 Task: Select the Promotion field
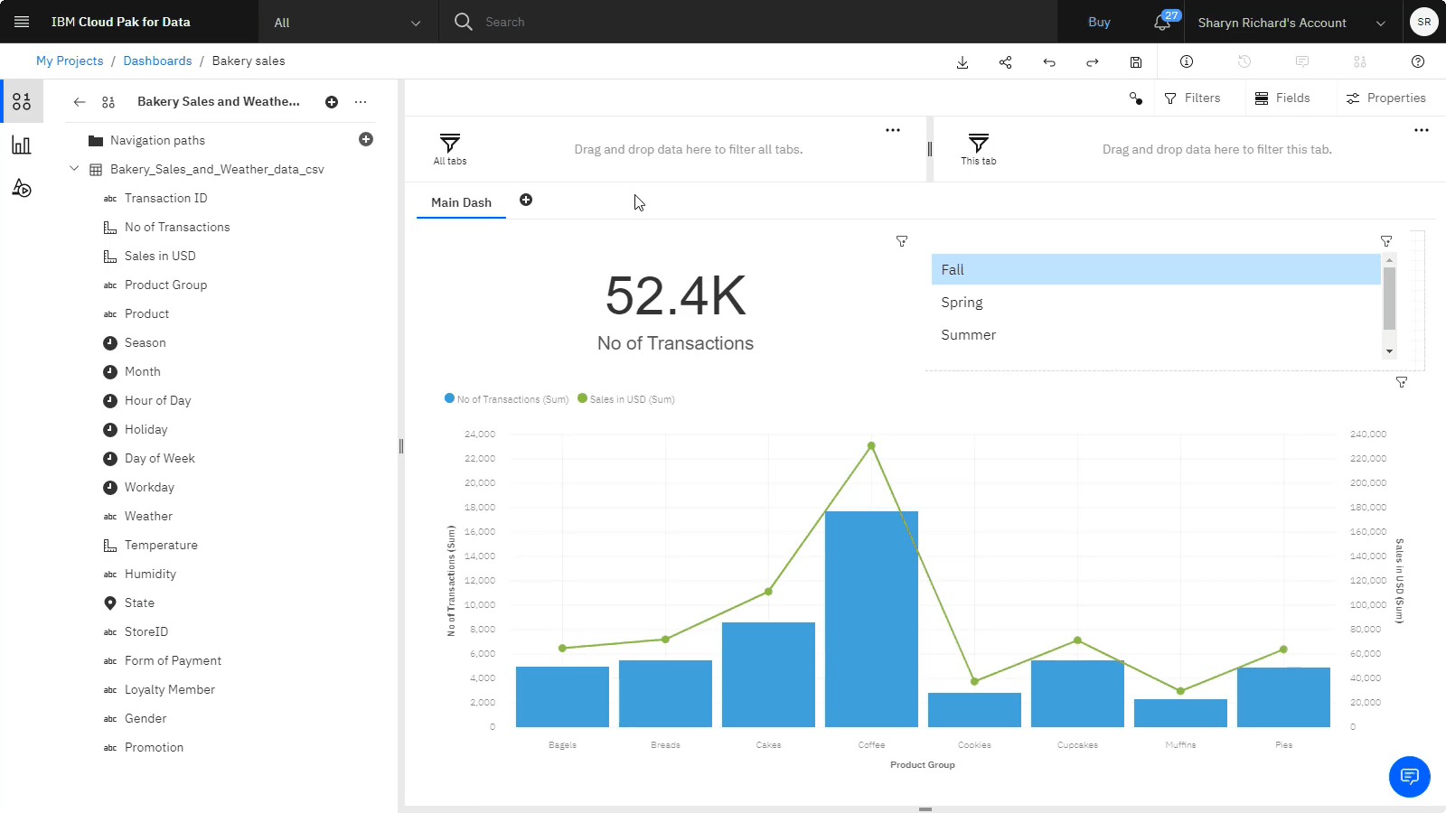click(x=154, y=747)
